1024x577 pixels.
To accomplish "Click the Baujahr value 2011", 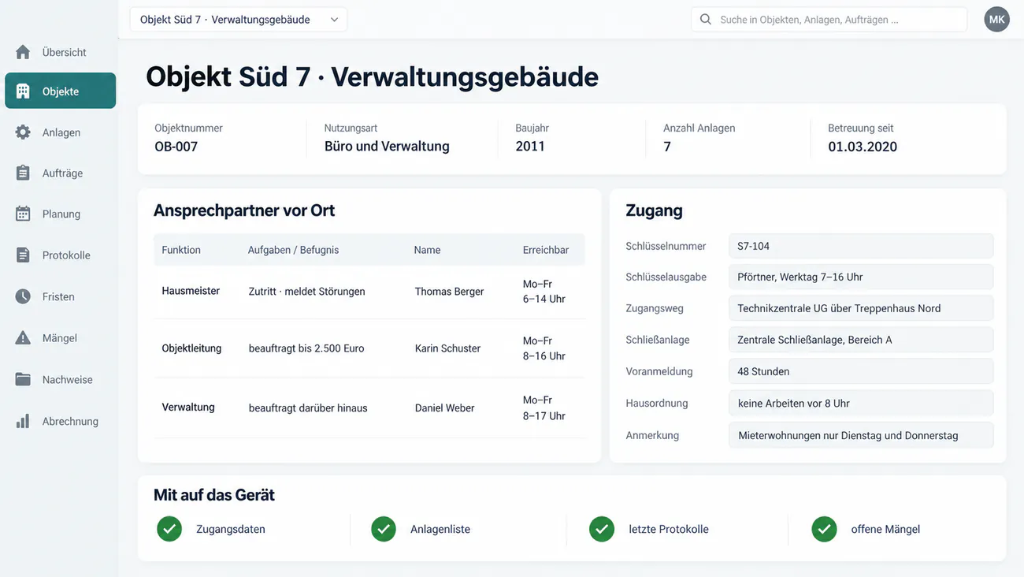I will pyautogui.click(x=530, y=147).
